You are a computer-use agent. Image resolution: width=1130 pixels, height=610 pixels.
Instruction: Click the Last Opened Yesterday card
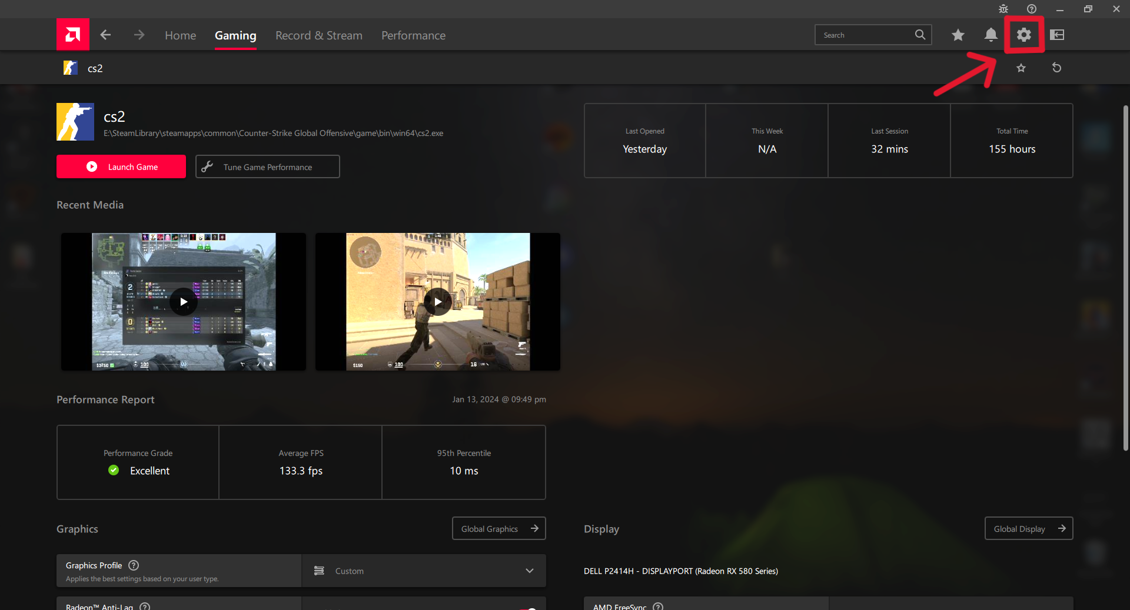[645, 141]
